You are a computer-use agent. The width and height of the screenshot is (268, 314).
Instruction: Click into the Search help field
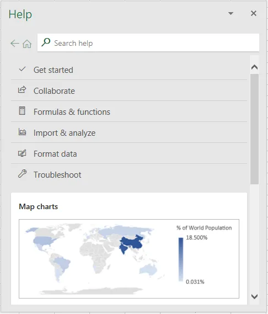[148, 42]
